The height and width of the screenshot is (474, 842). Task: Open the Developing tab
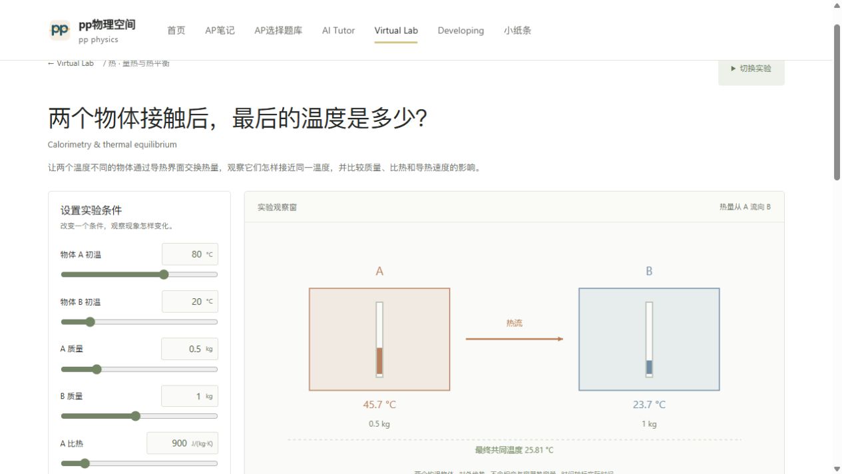(x=461, y=31)
